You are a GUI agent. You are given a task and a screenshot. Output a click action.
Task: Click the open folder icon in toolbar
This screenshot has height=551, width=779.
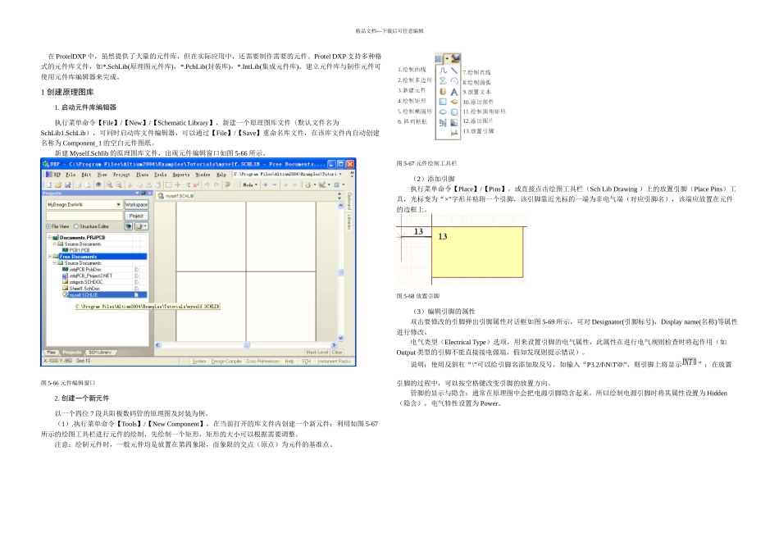(58, 184)
